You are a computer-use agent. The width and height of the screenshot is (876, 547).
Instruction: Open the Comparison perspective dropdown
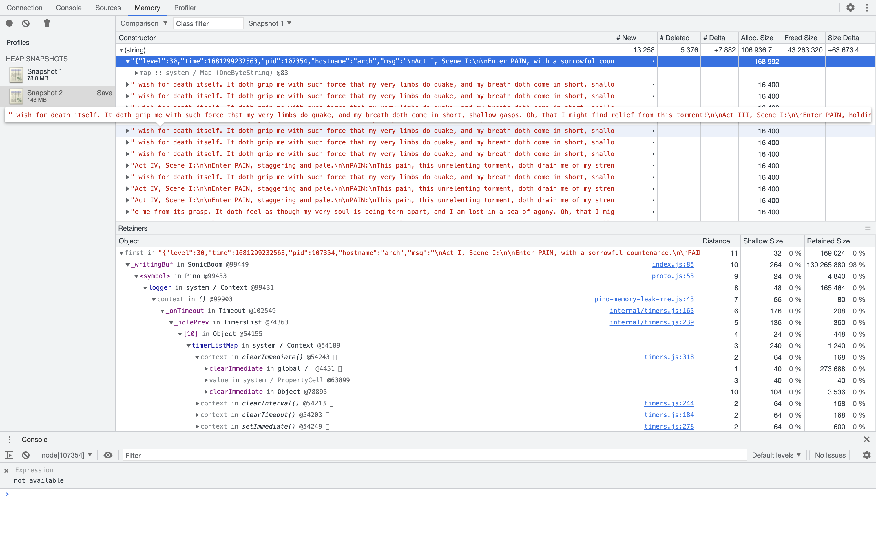point(143,23)
